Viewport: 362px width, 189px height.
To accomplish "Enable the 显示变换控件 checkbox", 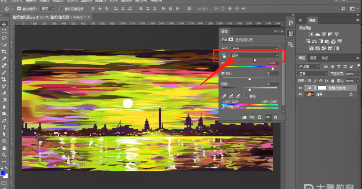I will 61,8.
